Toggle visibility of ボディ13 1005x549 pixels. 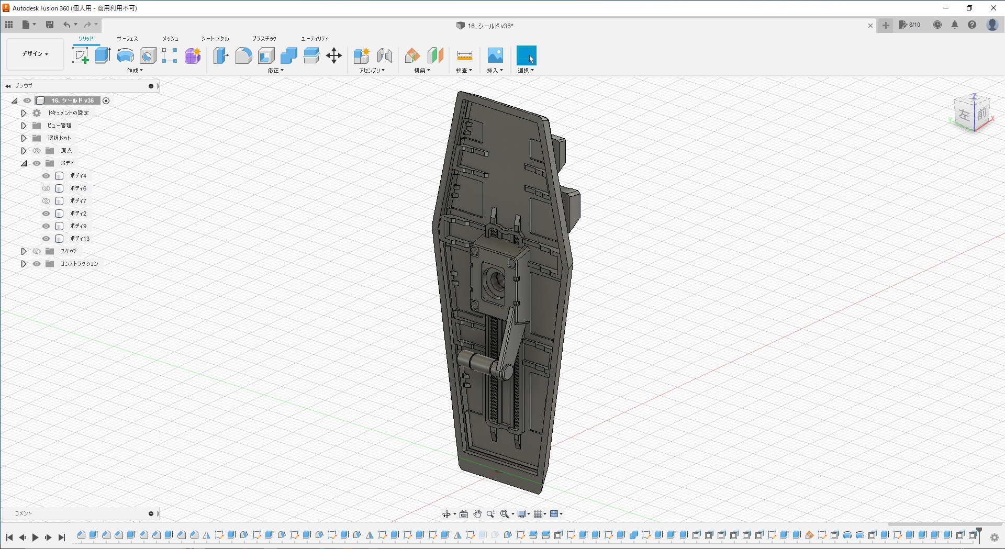pyautogui.click(x=46, y=239)
